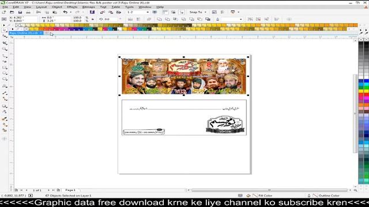Toggle the lock ratio button
The height and width of the screenshot is (207, 369).
point(93,19)
